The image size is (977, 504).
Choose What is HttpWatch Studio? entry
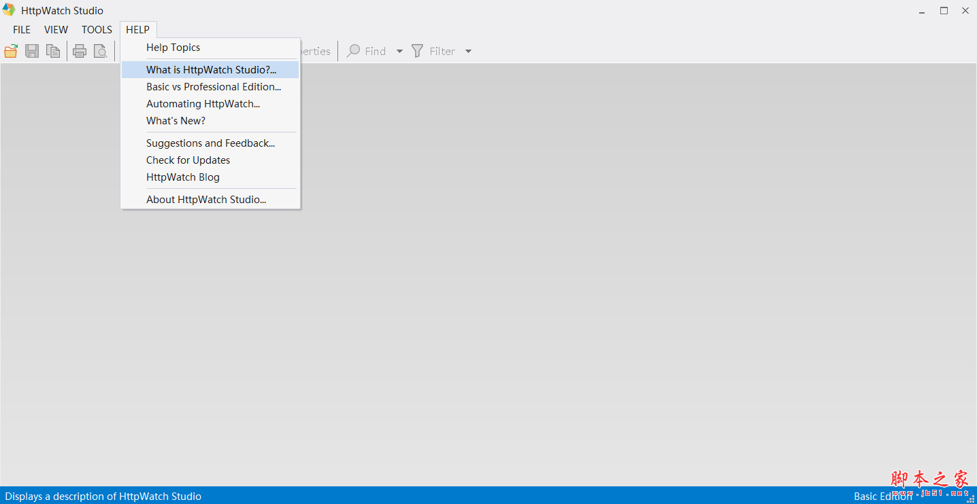point(211,70)
